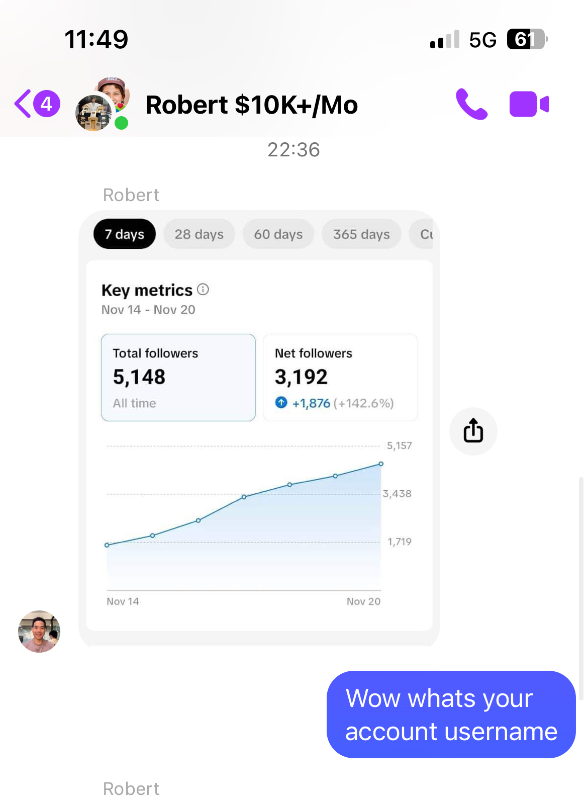Tap Robert's profile picture beside the message
This screenshot has height=801, width=588.
(x=39, y=631)
